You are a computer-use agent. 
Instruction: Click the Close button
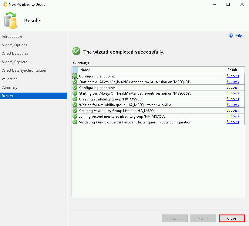pos(232,218)
